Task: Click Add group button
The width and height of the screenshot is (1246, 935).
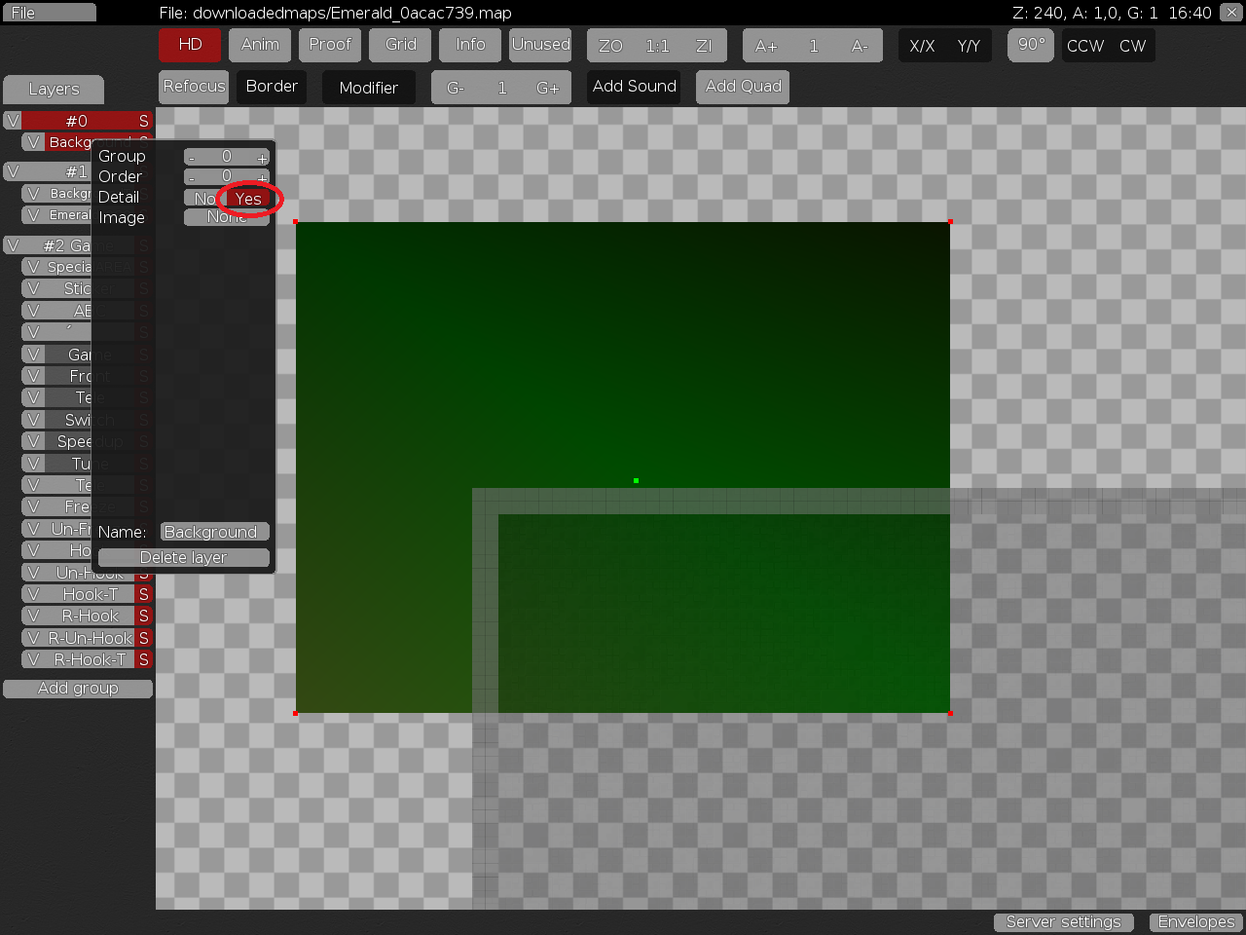Action: coord(78,689)
